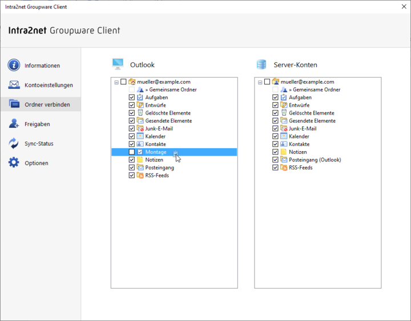Toggle mueller@example.com checkbox in Outlook tree
Viewport: 411px width, 321px height.
tap(123, 82)
